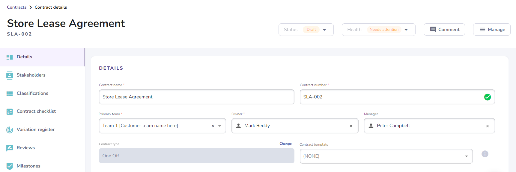This screenshot has height=172, width=516.
Task: Expand the Primary team dropdown arrow
Action: [x=220, y=126]
